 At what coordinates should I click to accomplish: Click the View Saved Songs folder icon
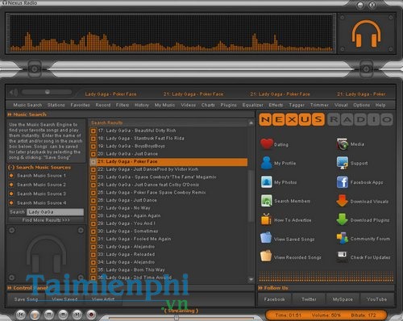tap(266, 238)
